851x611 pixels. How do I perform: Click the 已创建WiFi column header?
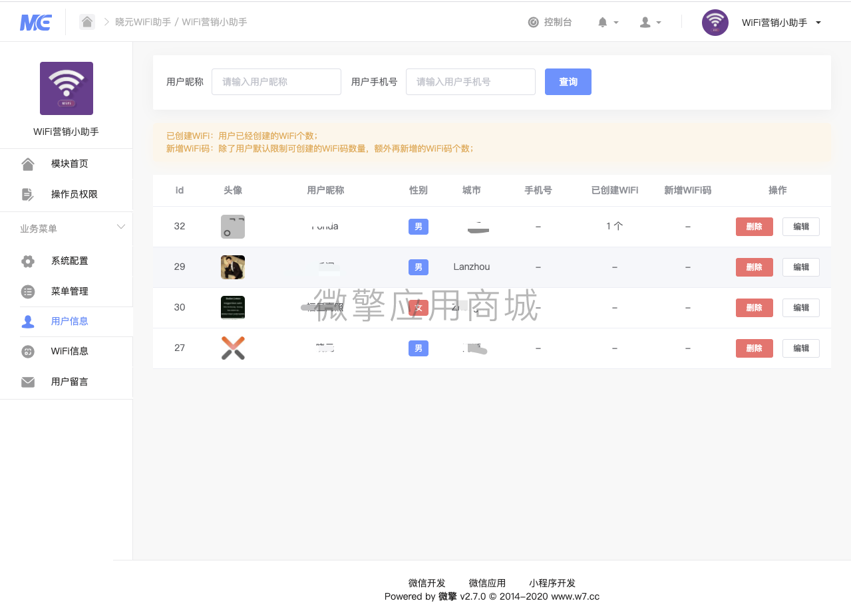point(615,190)
